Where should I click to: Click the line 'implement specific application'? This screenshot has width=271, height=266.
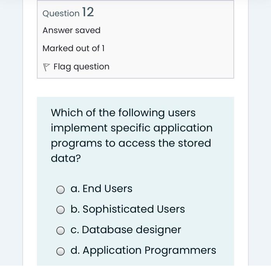[132, 128]
